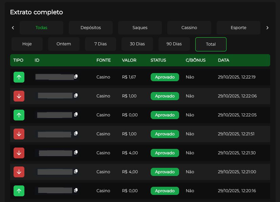Screen dimensions: 280x202
Task: Copy ID of the 12:22:05 transaction
Action: 76,115
